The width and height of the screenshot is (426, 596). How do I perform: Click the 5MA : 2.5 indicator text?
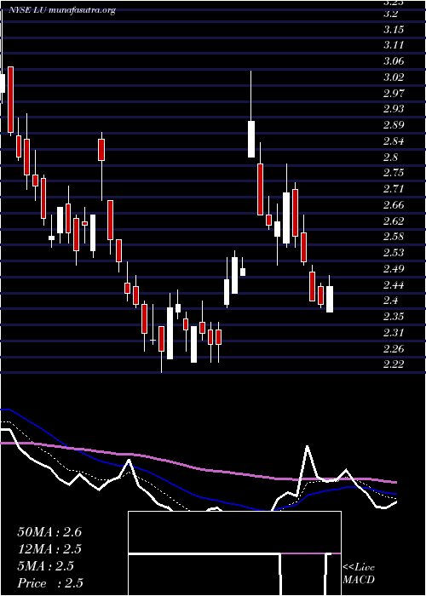[x=46, y=566]
